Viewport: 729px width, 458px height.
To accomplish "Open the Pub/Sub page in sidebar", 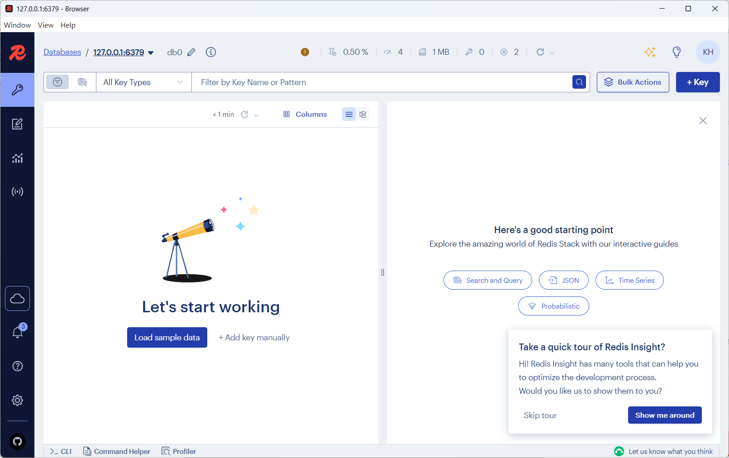I will click(x=17, y=192).
